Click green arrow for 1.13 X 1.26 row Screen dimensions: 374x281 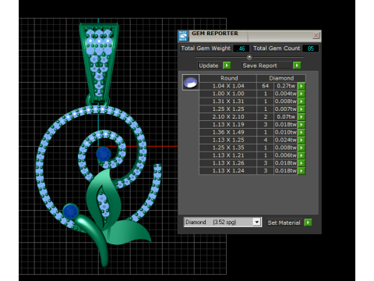302,163
